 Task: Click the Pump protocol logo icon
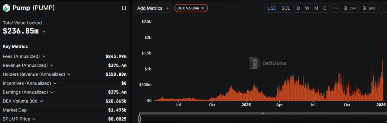6,8
